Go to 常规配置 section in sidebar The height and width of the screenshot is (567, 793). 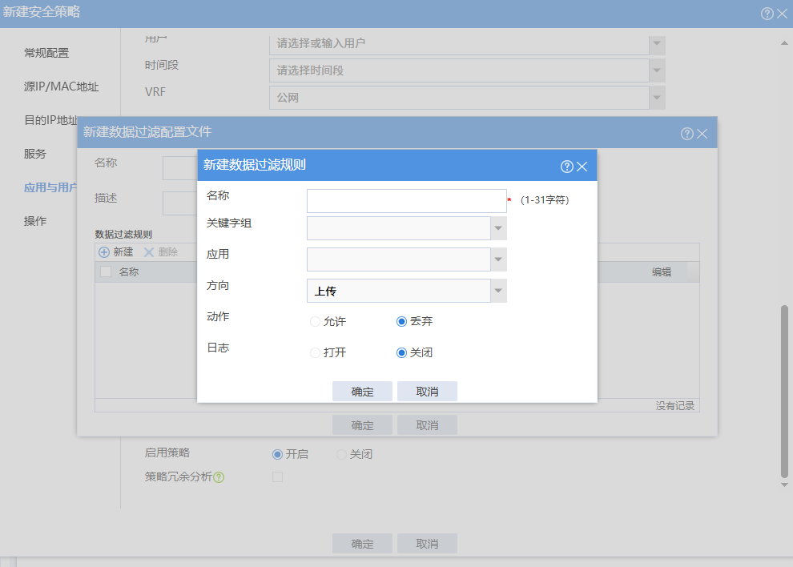click(x=46, y=53)
